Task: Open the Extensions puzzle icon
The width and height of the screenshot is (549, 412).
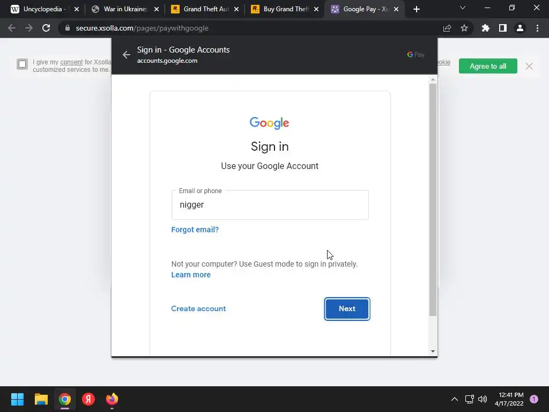Action: tap(486, 28)
